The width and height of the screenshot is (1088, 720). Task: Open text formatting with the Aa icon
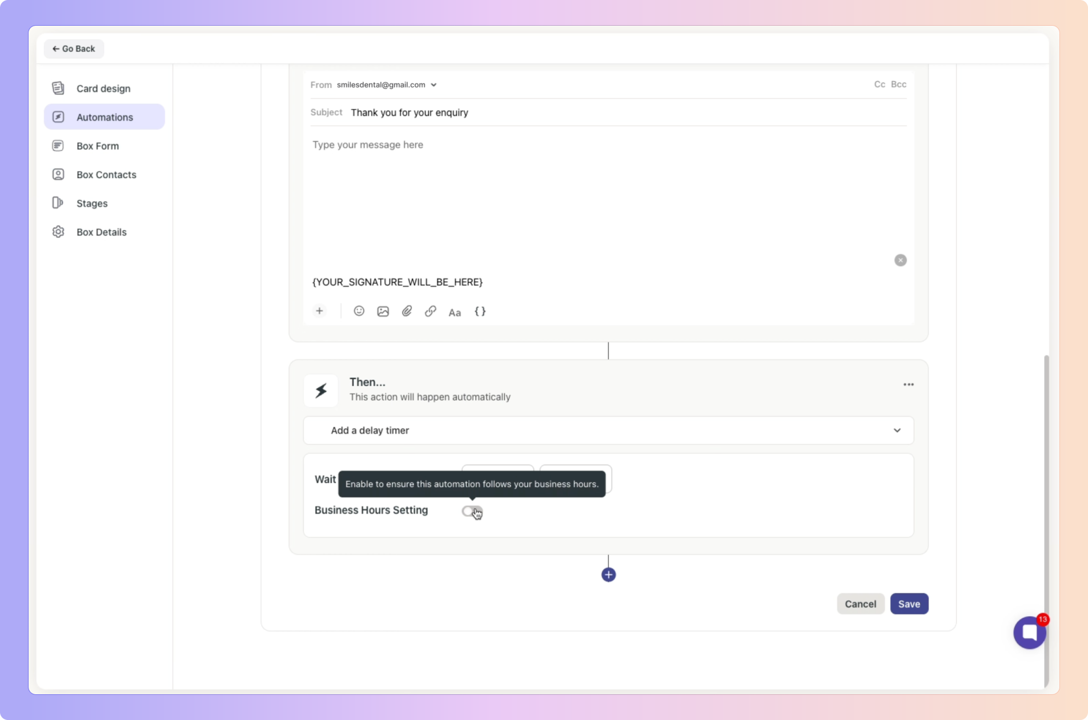click(x=455, y=312)
